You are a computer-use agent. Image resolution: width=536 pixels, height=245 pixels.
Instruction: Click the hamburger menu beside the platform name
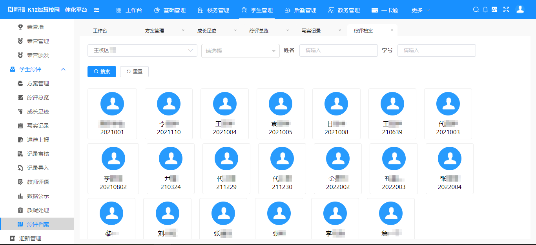click(97, 10)
